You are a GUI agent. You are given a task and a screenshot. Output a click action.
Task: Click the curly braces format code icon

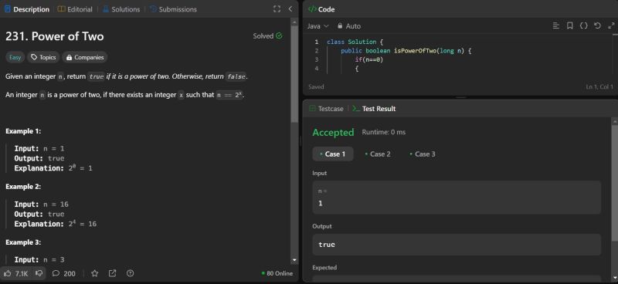tap(584, 25)
